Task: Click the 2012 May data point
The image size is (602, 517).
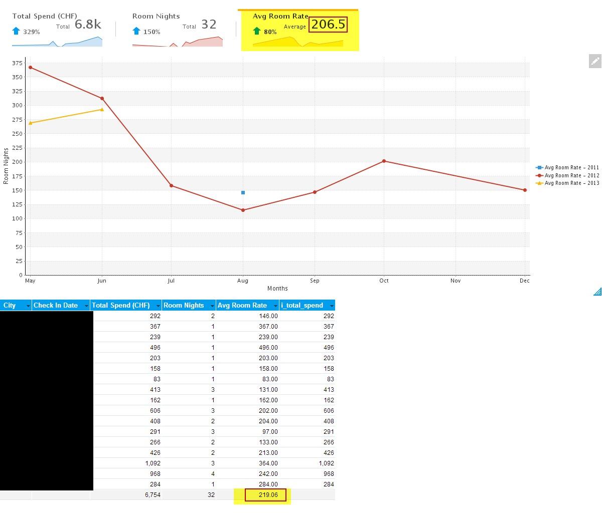Action: pos(31,67)
